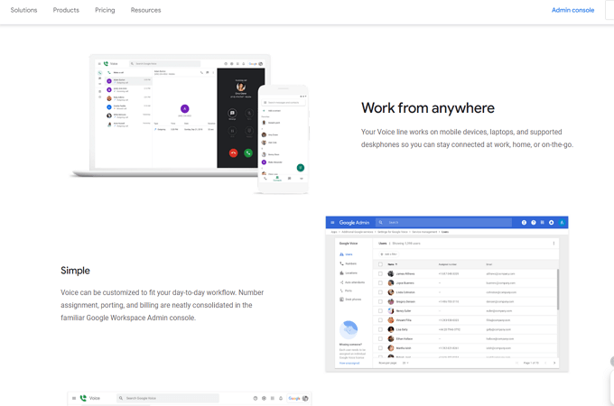Check the box for the Nancy user row
This screenshot has width=614, height=406.
pos(380,311)
